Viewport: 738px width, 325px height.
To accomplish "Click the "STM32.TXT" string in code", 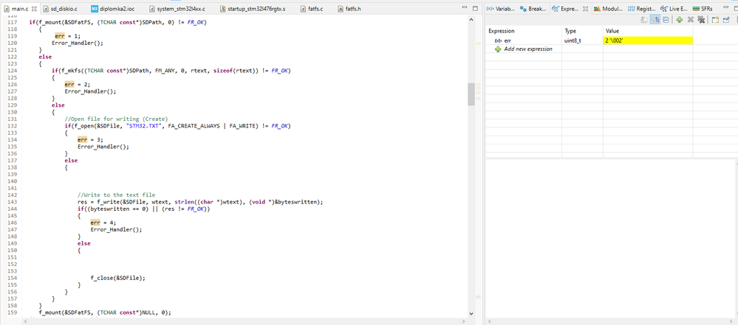I will (143, 126).
